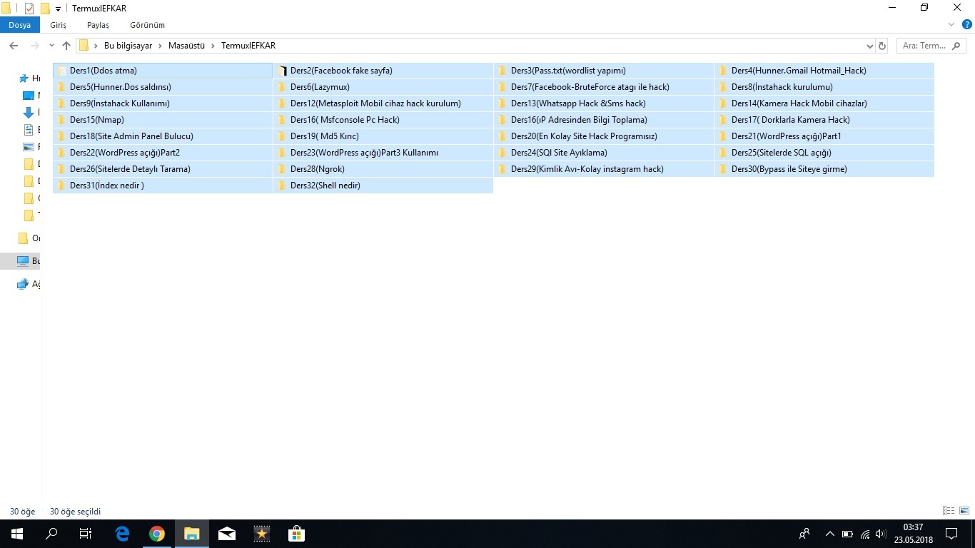The height and width of the screenshot is (548, 975).
Task: Click TermuxIEFKAR in address path
Action: [248, 46]
